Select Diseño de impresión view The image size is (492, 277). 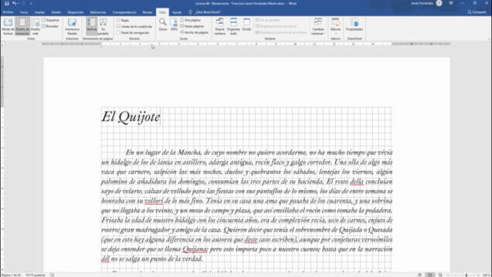(22, 26)
